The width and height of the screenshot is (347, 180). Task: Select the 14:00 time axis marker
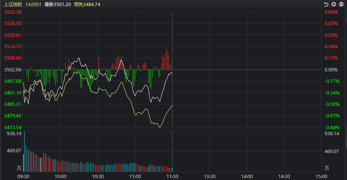[x=247, y=176]
